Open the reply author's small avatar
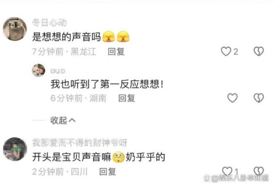Image resolution: width=274 pixels, height=188 pixels. click(x=38, y=70)
